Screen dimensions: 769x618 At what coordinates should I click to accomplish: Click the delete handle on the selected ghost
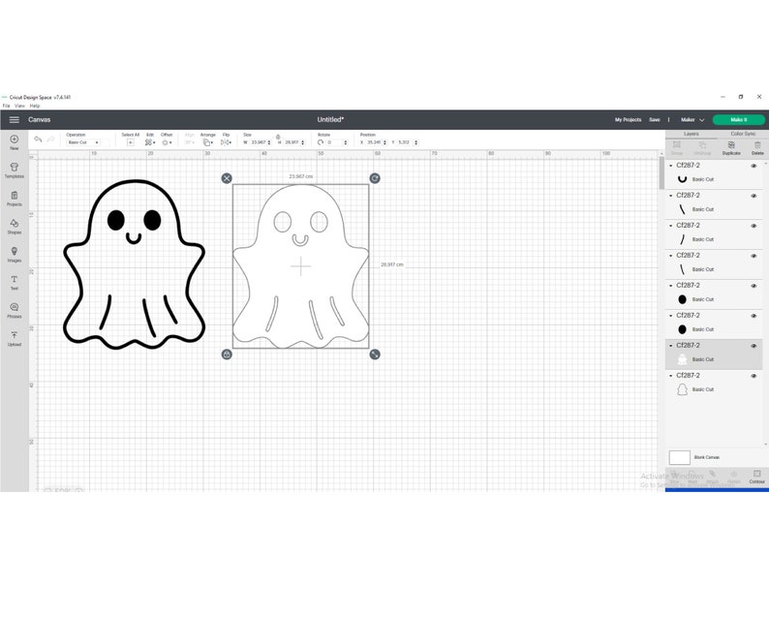[x=227, y=178]
